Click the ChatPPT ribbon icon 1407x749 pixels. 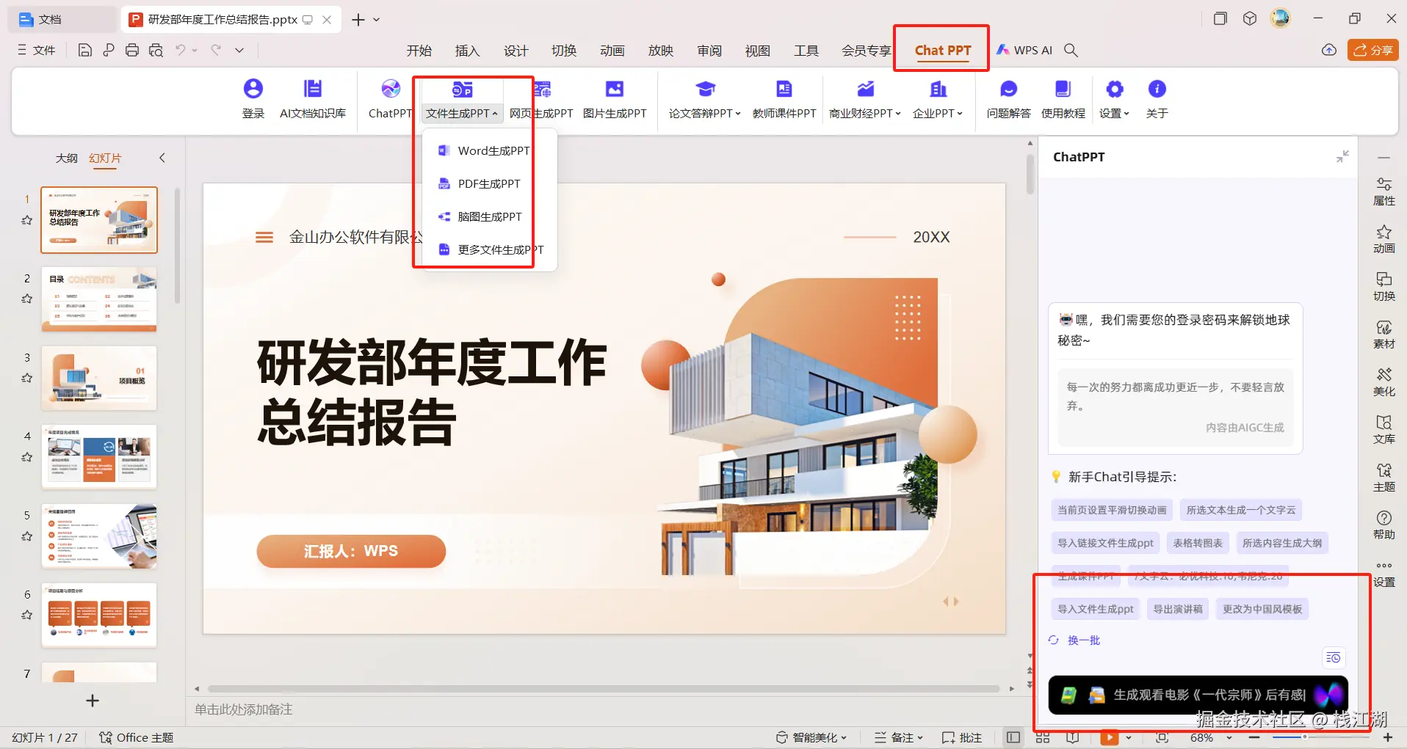tap(391, 98)
